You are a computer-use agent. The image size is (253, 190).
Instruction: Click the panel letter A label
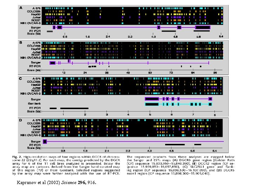(x=21, y=8)
